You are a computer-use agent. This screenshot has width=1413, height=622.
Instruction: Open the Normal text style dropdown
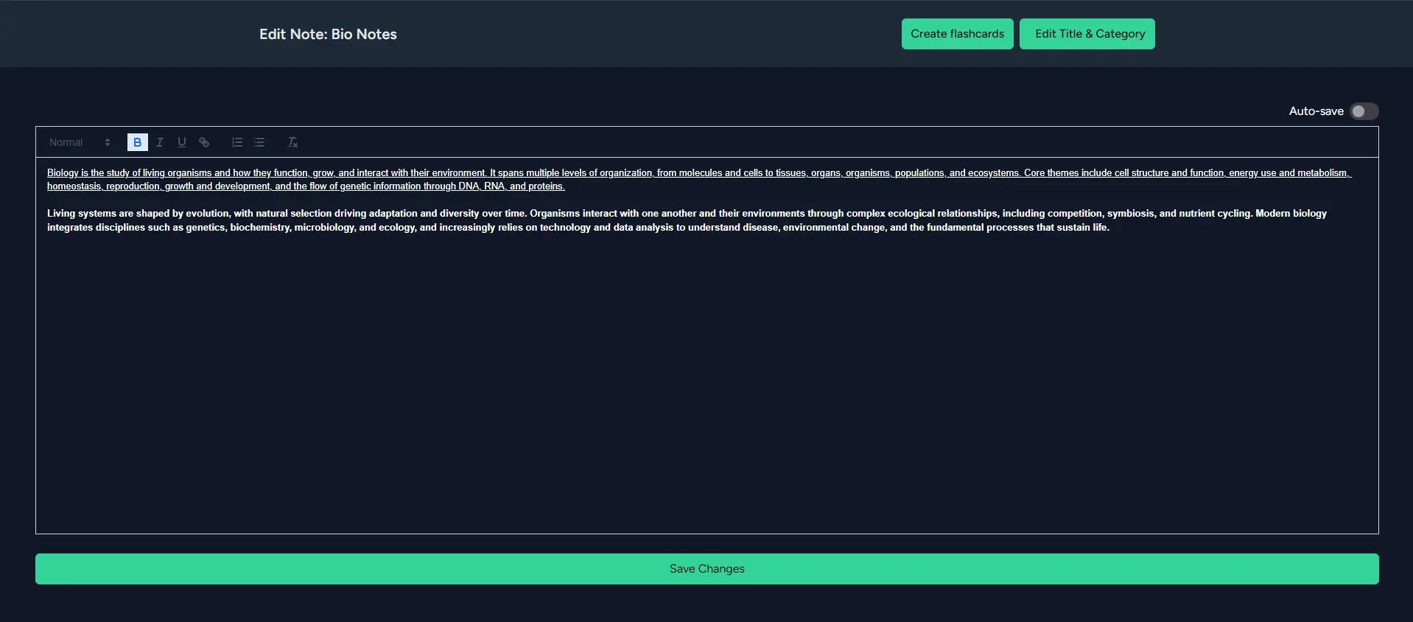pyautogui.click(x=72, y=142)
